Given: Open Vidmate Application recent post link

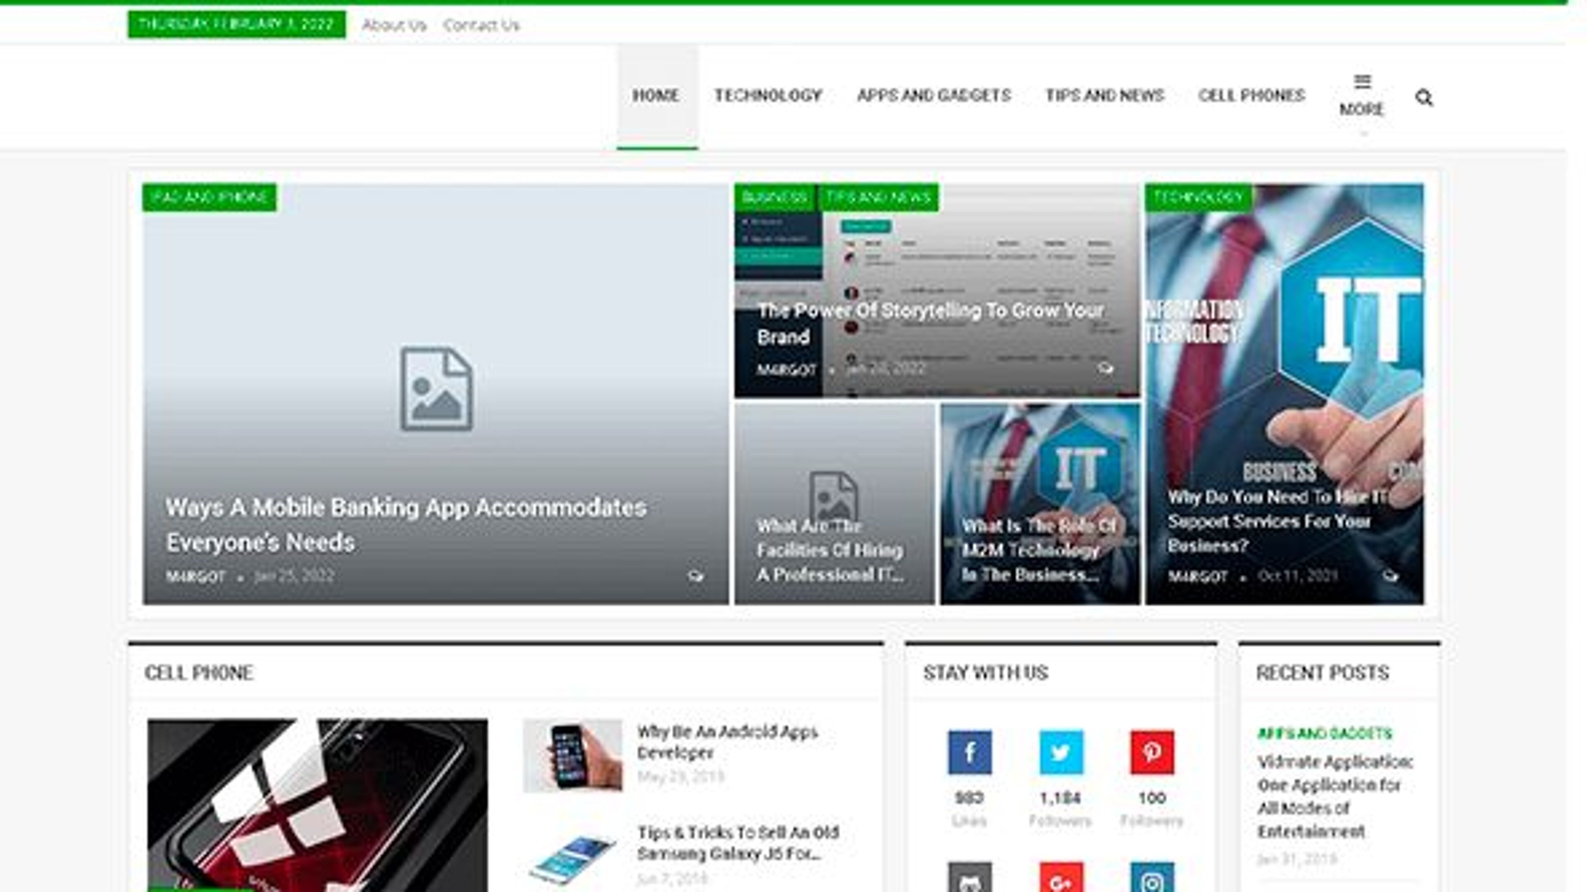Looking at the screenshot, I should (x=1334, y=797).
